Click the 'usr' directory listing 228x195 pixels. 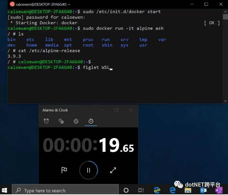tap(143, 45)
